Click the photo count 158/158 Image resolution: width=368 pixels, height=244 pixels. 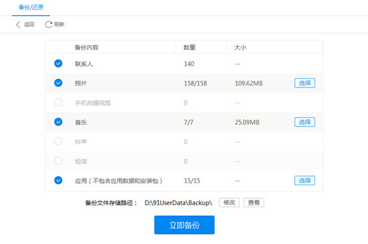coord(195,84)
